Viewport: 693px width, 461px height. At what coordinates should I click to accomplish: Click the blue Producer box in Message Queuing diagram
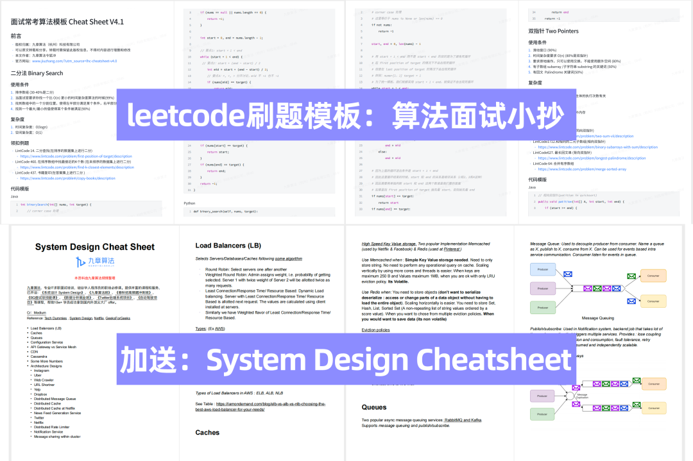tap(542, 269)
